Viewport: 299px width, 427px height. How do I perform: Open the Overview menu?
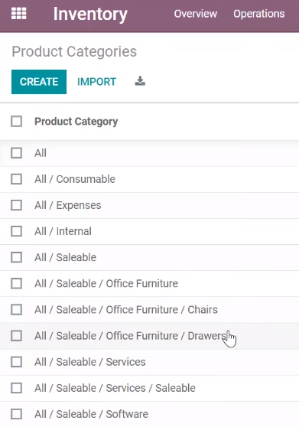pyautogui.click(x=195, y=14)
